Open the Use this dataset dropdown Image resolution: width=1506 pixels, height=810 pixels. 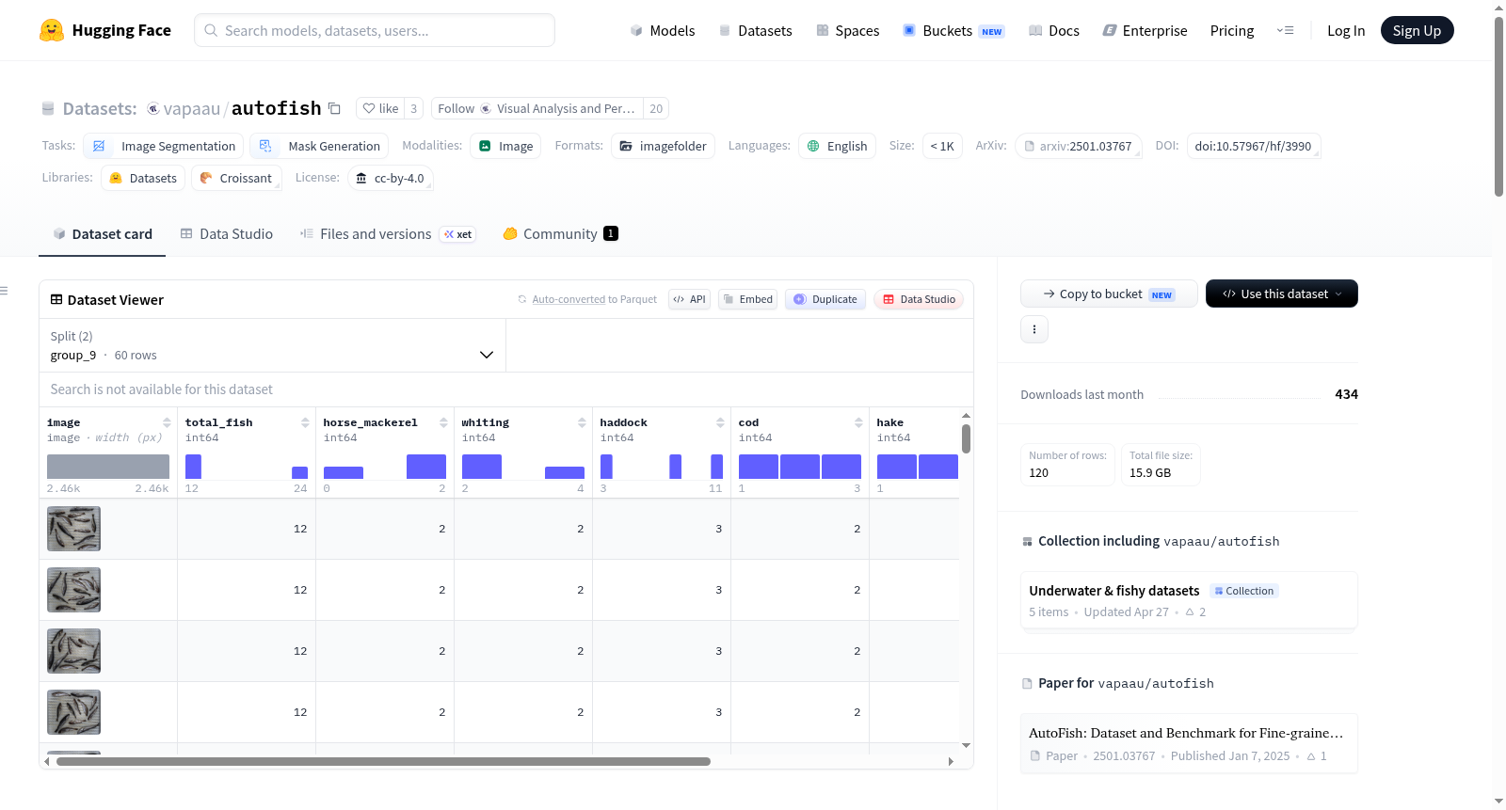pos(1282,294)
